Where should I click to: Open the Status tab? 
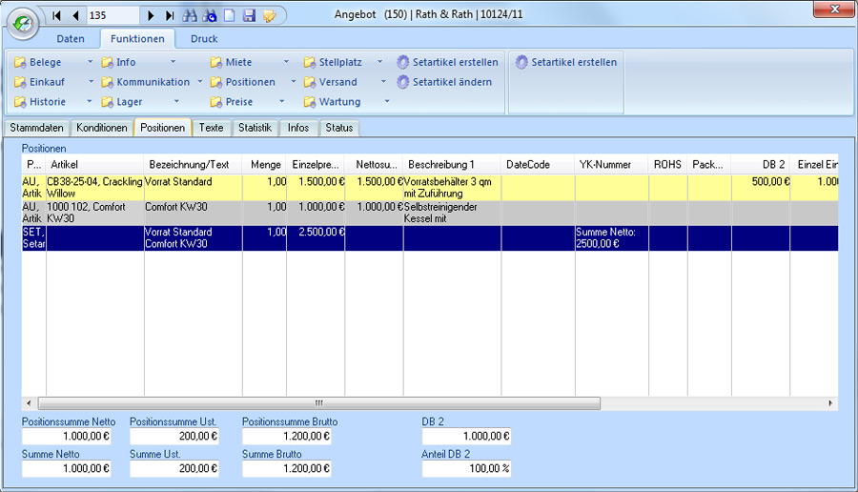tap(339, 128)
